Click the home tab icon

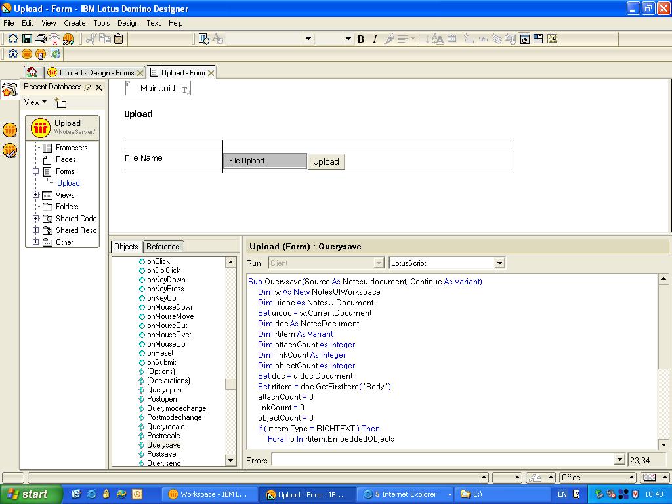[x=31, y=72]
